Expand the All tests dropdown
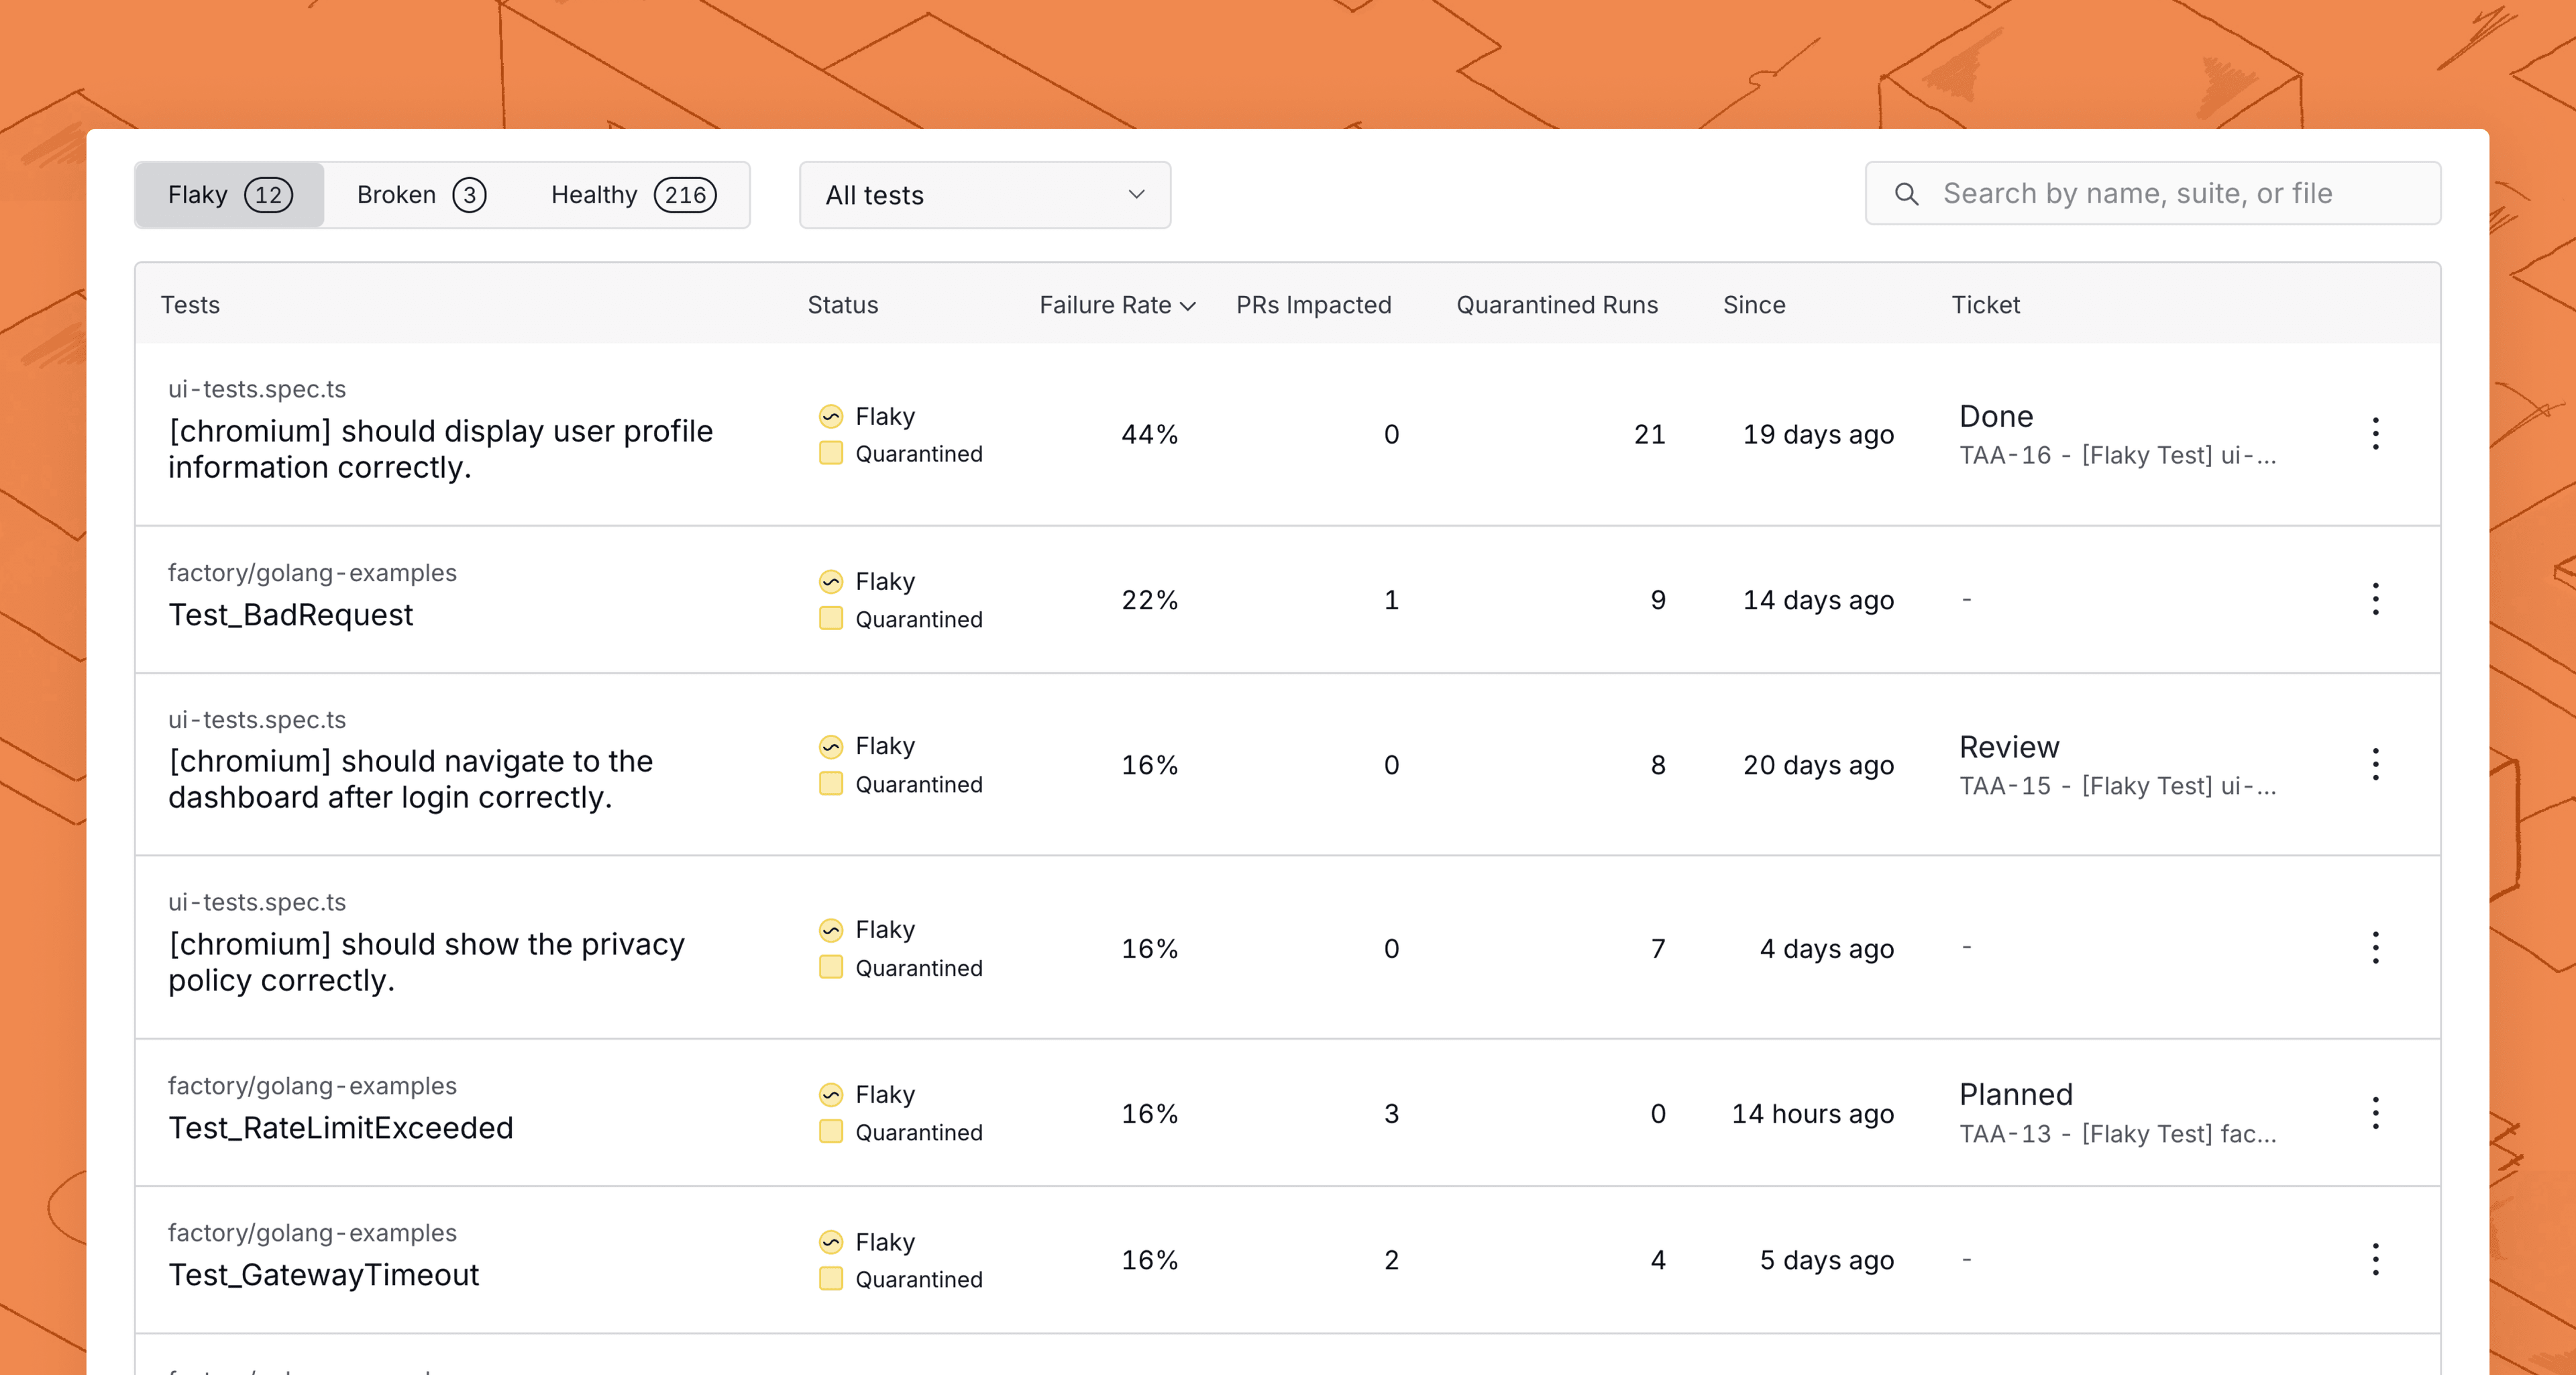Image resolution: width=2576 pixels, height=1375 pixels. coord(984,195)
